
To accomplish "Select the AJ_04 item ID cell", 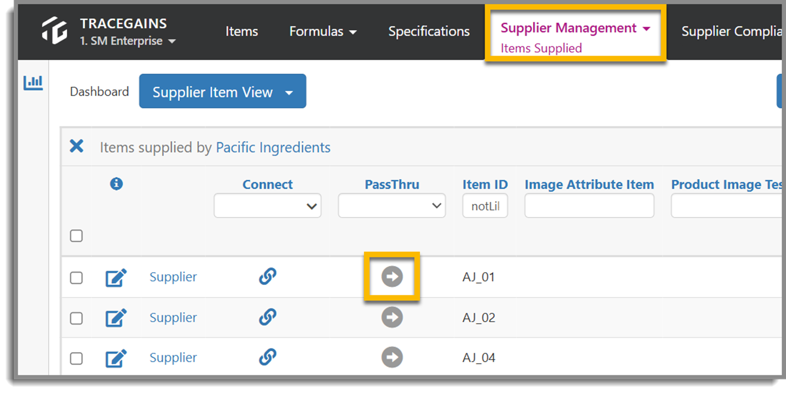I will coord(479,357).
